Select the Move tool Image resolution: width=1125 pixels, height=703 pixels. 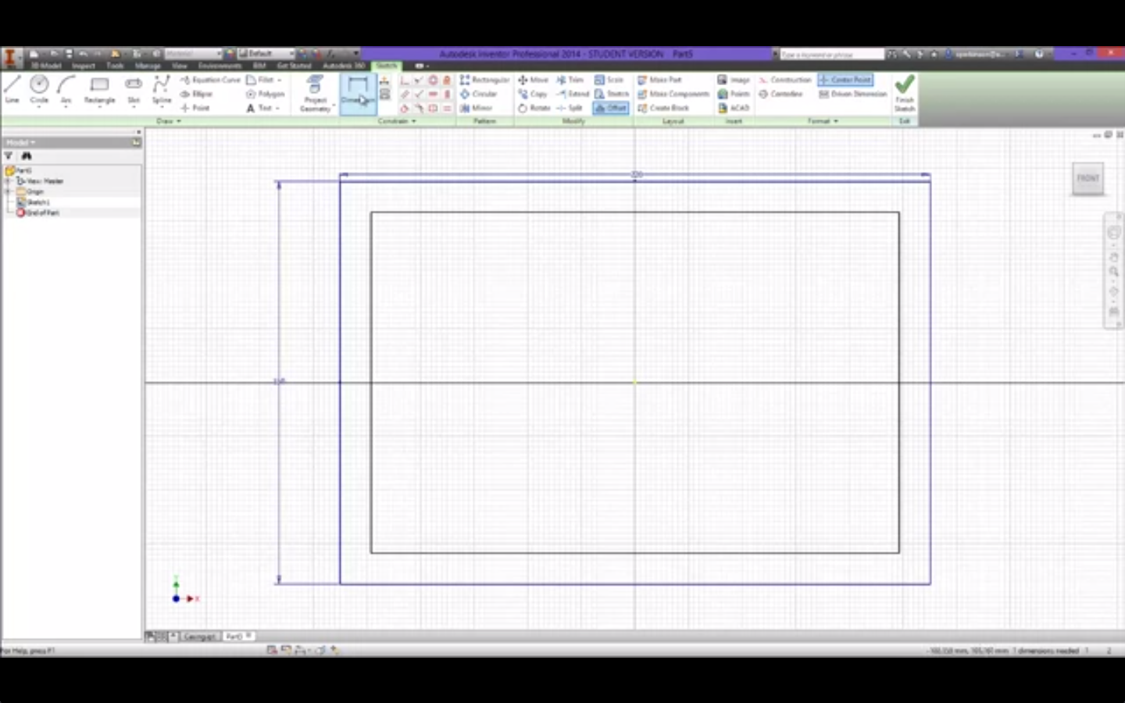533,80
